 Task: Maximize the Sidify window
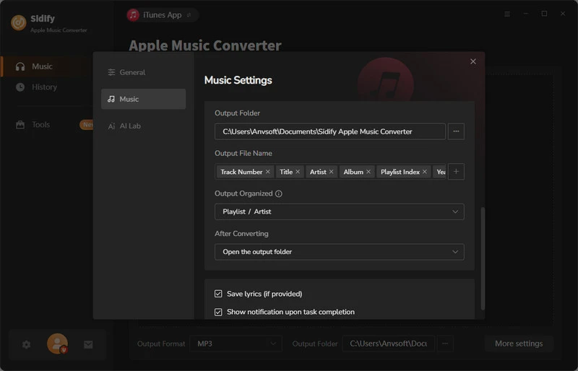pyautogui.click(x=544, y=14)
